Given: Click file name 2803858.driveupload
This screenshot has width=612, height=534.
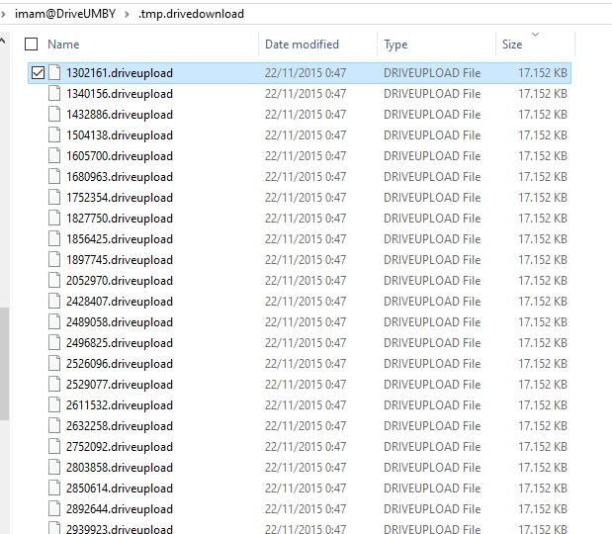Looking at the screenshot, I should click(x=120, y=468).
